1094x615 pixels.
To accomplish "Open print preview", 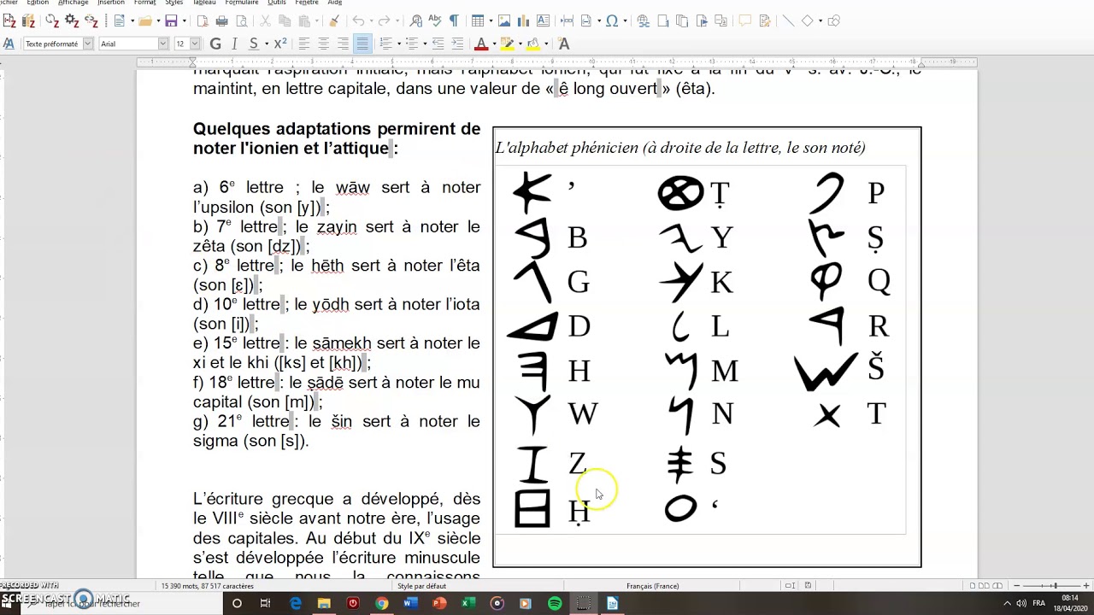I will [241, 20].
